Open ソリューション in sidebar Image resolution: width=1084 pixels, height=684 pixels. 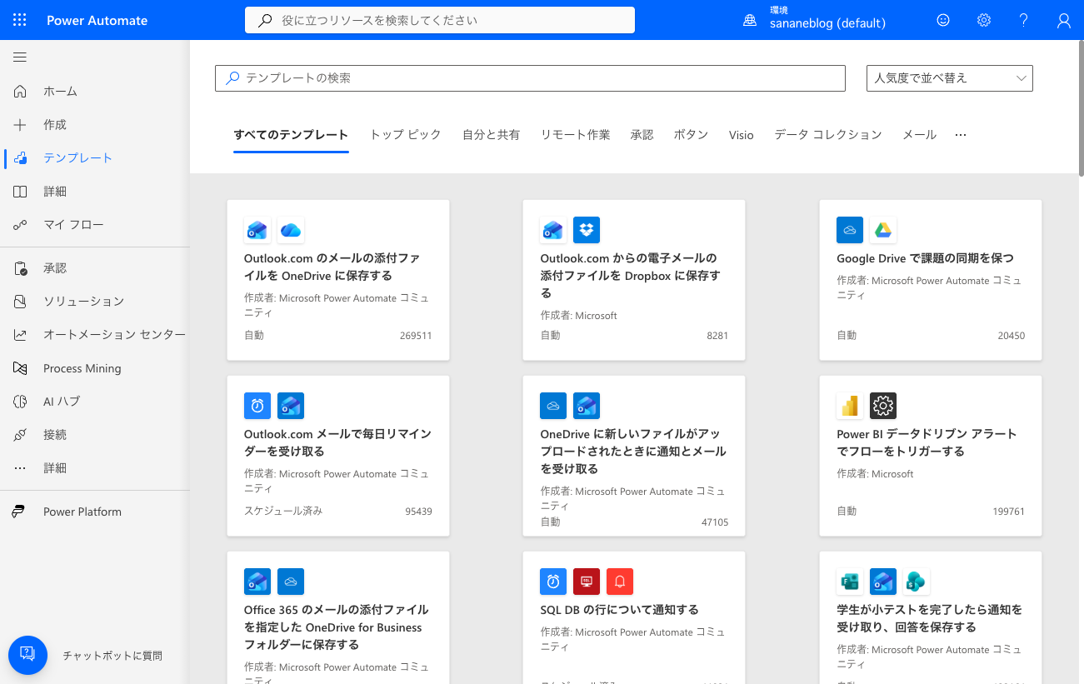coord(83,302)
